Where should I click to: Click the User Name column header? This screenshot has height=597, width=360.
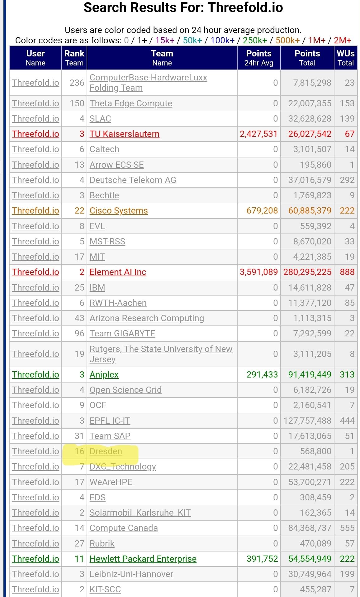(36, 58)
